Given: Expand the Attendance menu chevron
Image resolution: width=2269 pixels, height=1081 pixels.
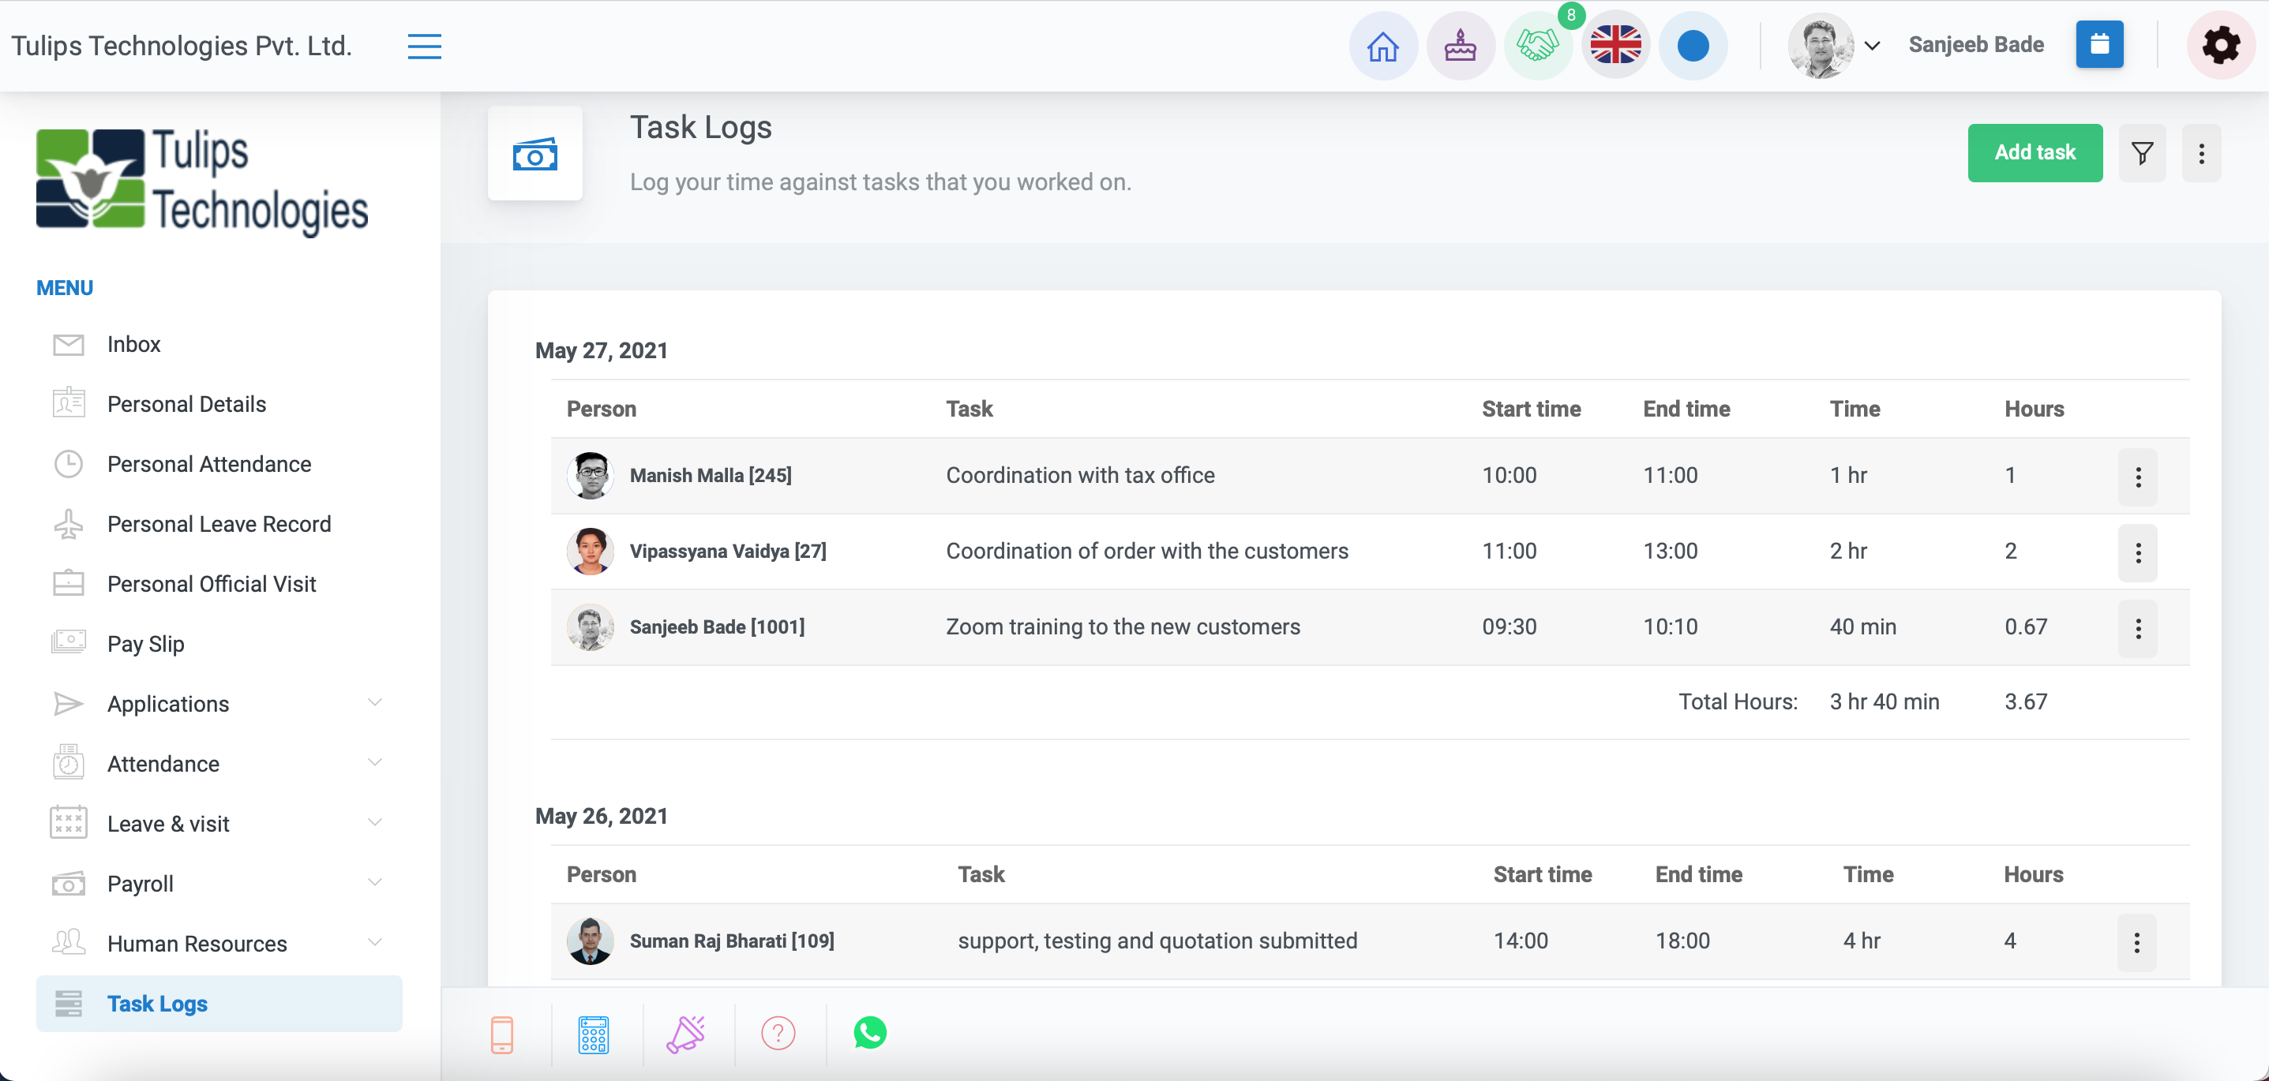Looking at the screenshot, I should [x=375, y=762].
